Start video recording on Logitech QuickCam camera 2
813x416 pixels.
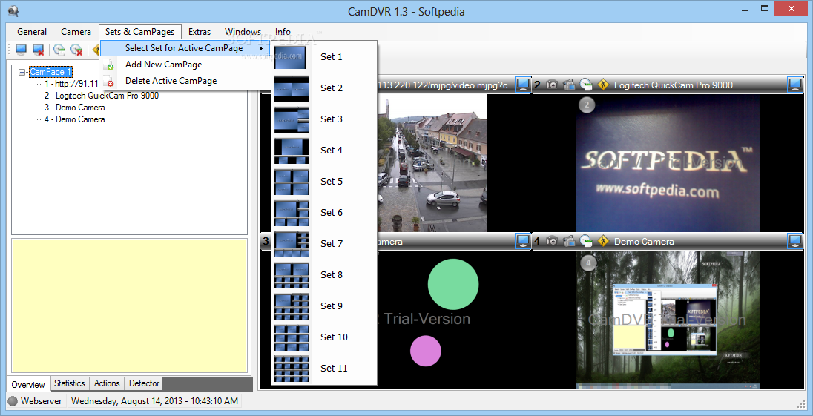coord(569,85)
